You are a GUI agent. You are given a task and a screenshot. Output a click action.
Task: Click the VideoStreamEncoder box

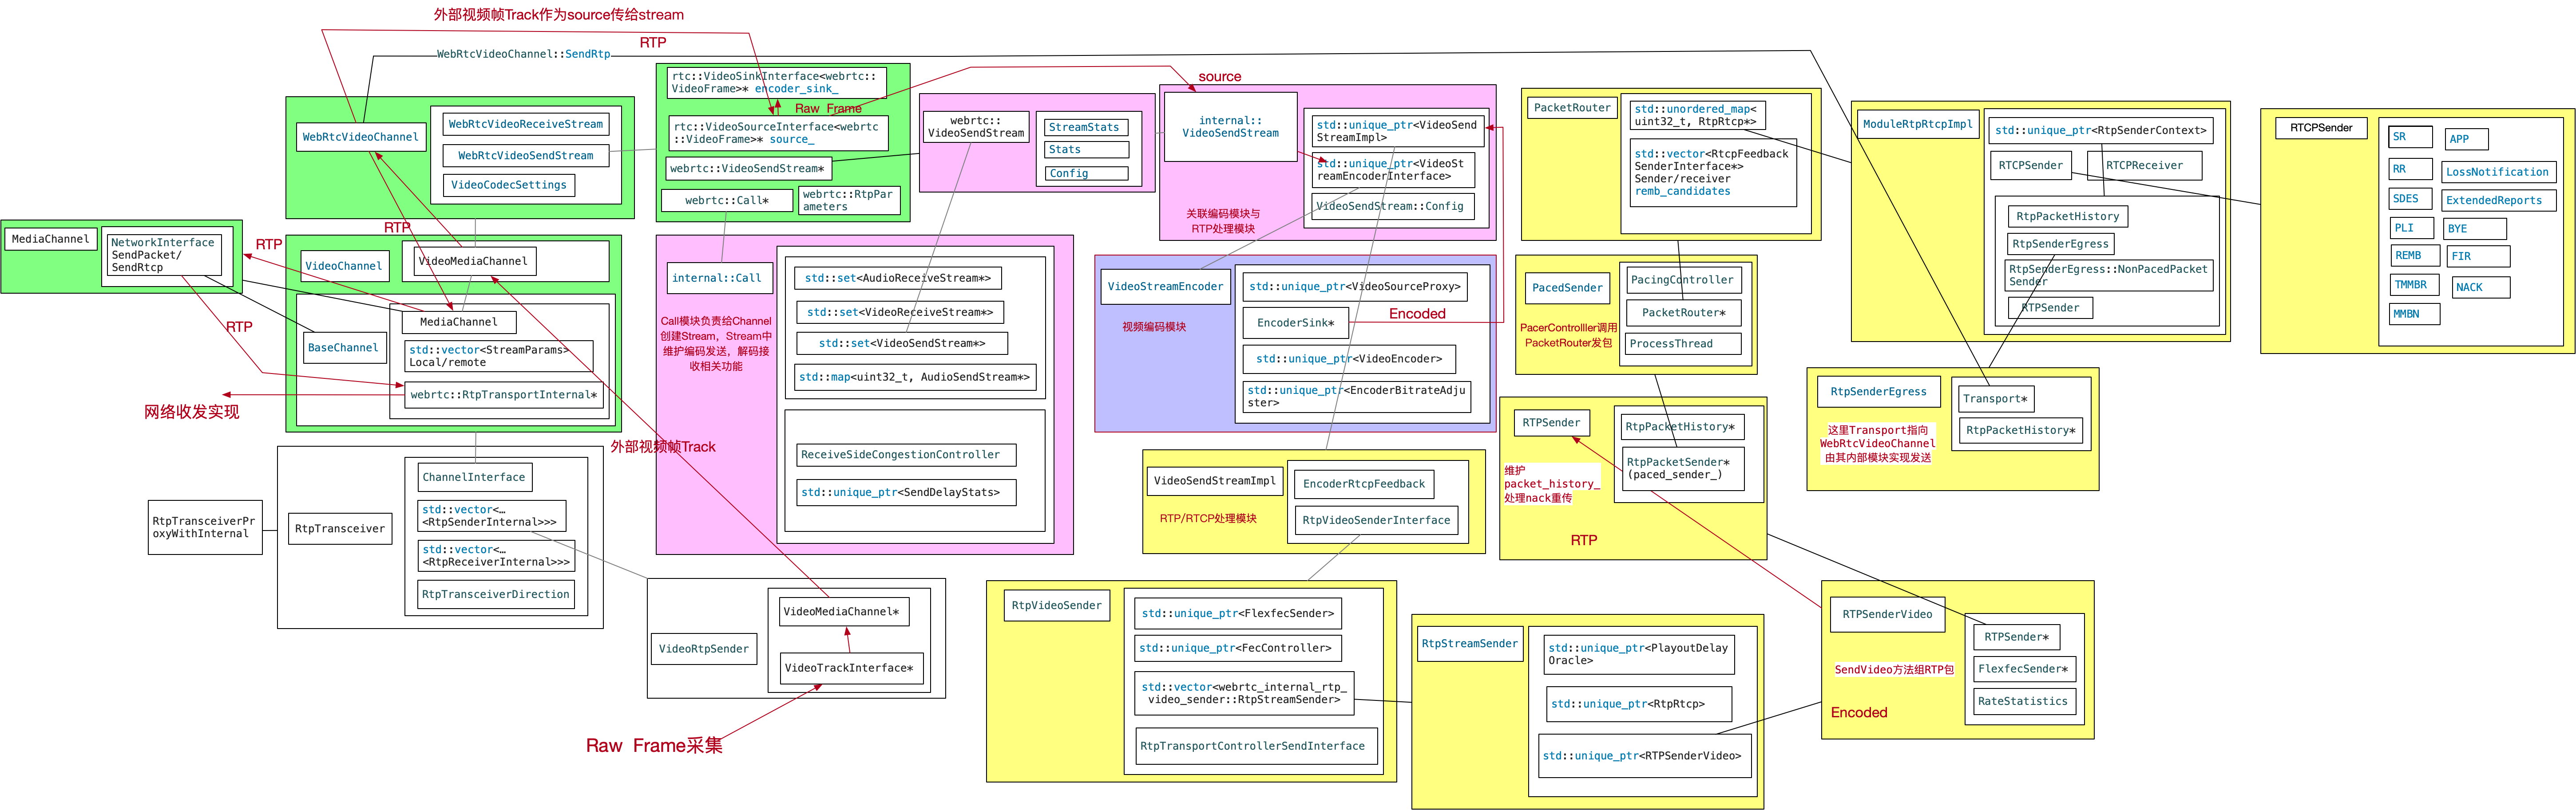(x=1165, y=287)
